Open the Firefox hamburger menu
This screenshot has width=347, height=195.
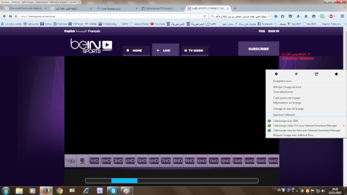click(x=342, y=16)
